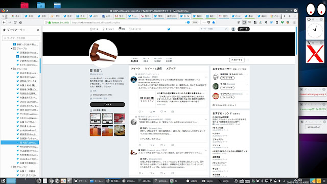This screenshot has width=327, height=184.
Task: Open Twitter Notifications
Action: 122,29
